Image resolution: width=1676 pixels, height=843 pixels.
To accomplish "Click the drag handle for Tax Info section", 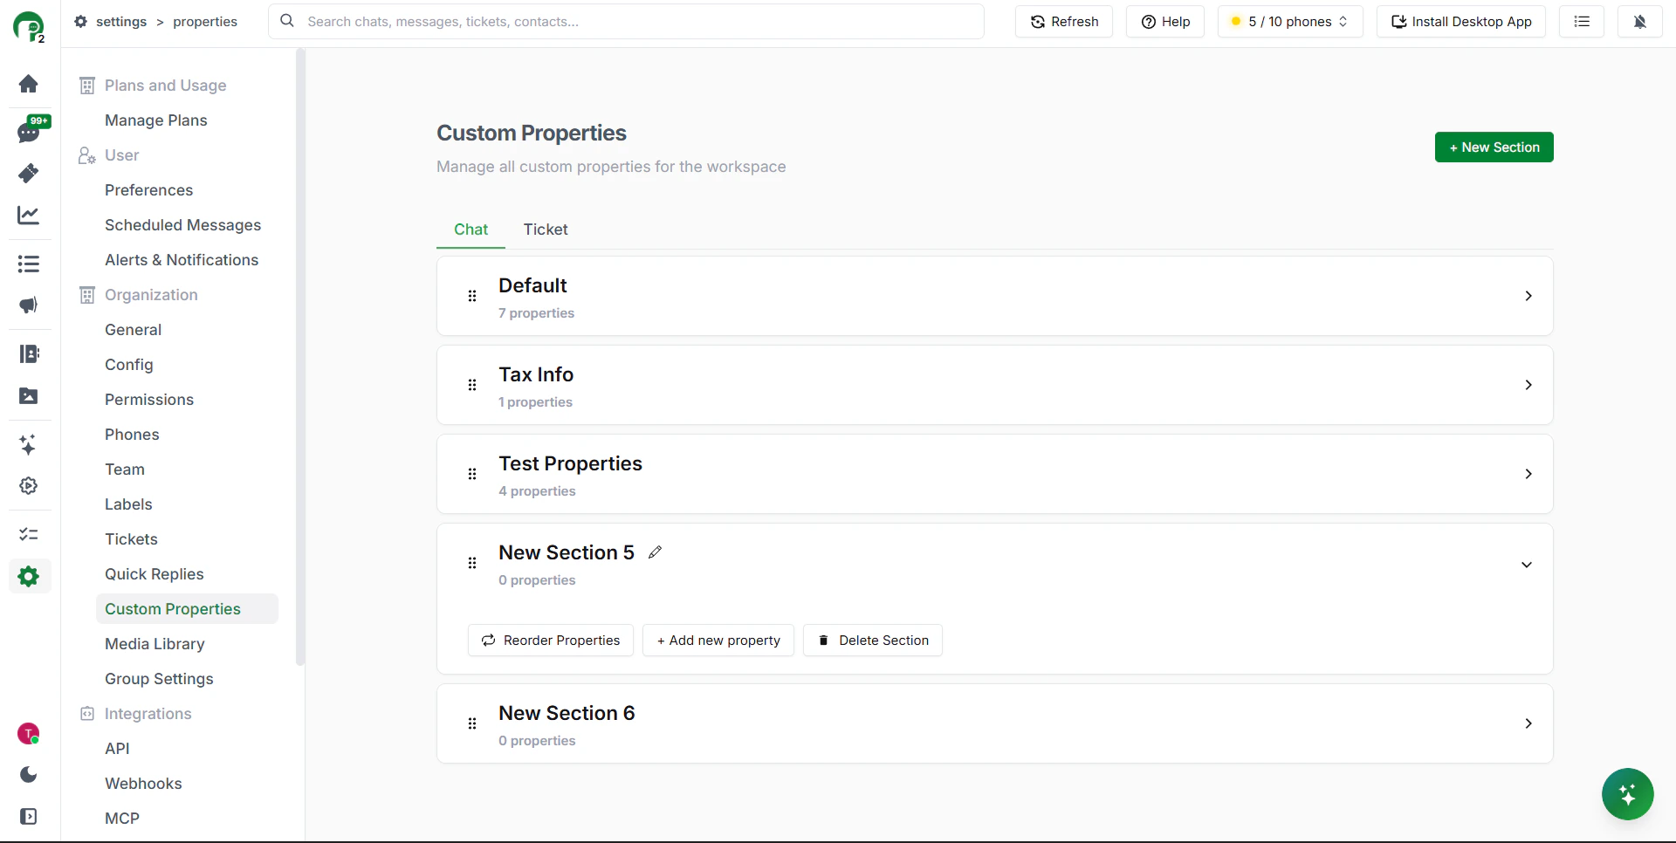I will pyautogui.click(x=472, y=385).
